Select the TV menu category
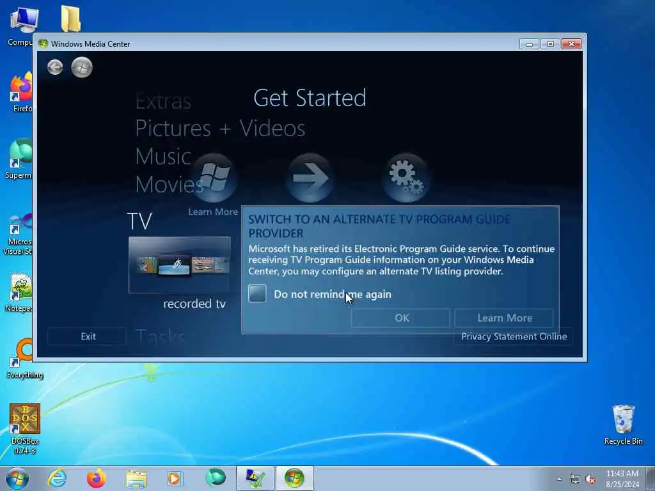The image size is (655, 491). [x=139, y=221]
